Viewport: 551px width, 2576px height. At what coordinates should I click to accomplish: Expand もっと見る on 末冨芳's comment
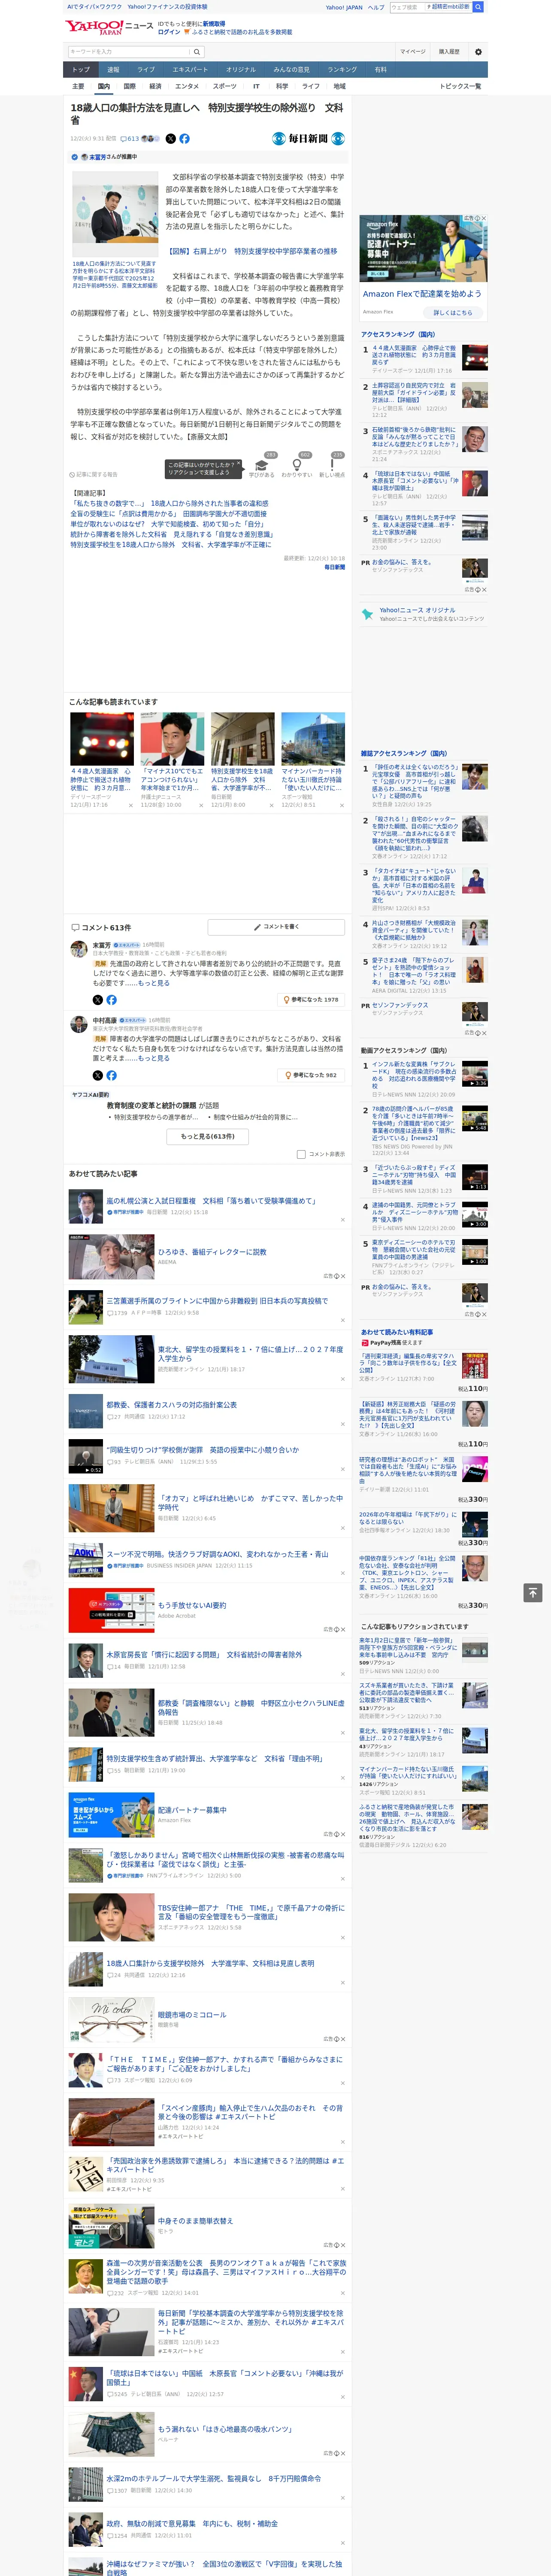click(154, 983)
